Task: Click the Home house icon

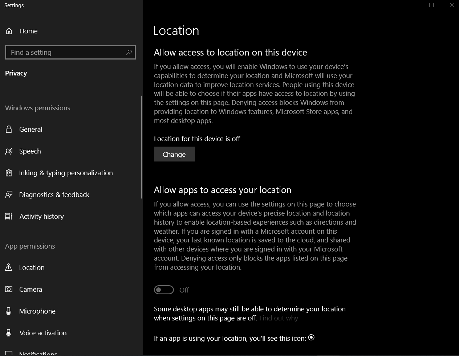Action: (x=9, y=31)
